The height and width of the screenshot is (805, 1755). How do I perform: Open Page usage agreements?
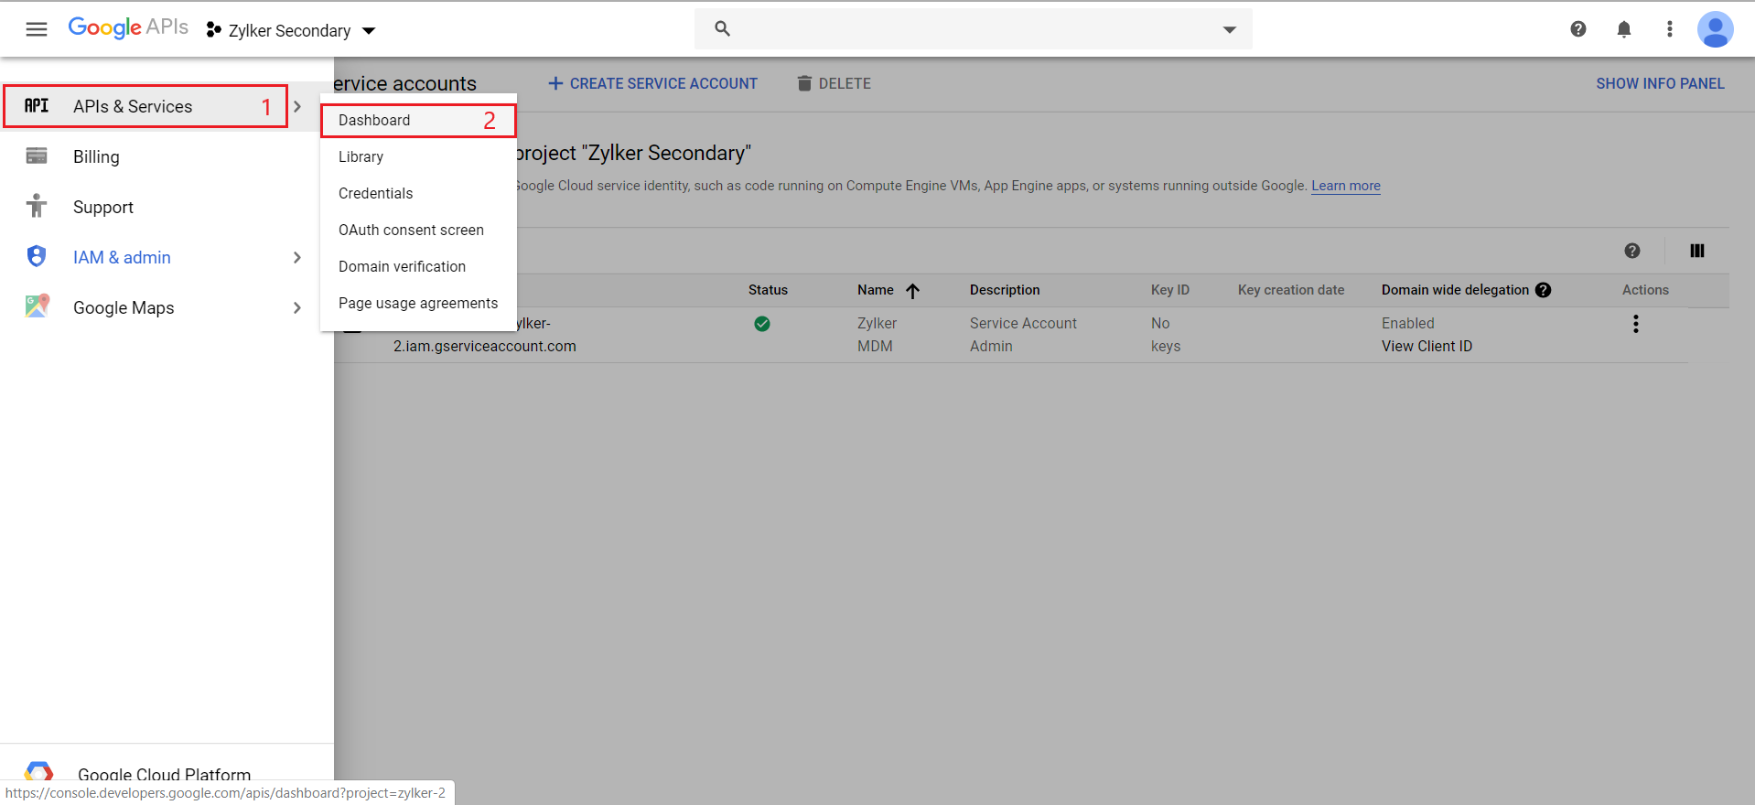coord(418,303)
